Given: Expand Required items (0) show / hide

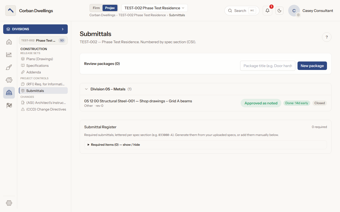Looking at the screenshot, I should tap(206, 145).
